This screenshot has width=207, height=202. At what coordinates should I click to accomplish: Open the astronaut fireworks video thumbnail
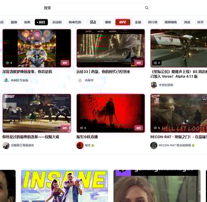37,48
